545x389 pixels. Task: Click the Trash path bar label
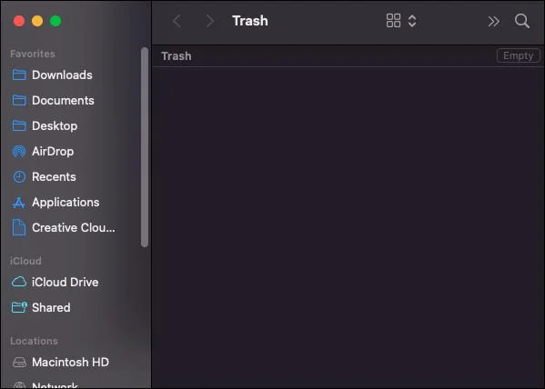pos(177,56)
